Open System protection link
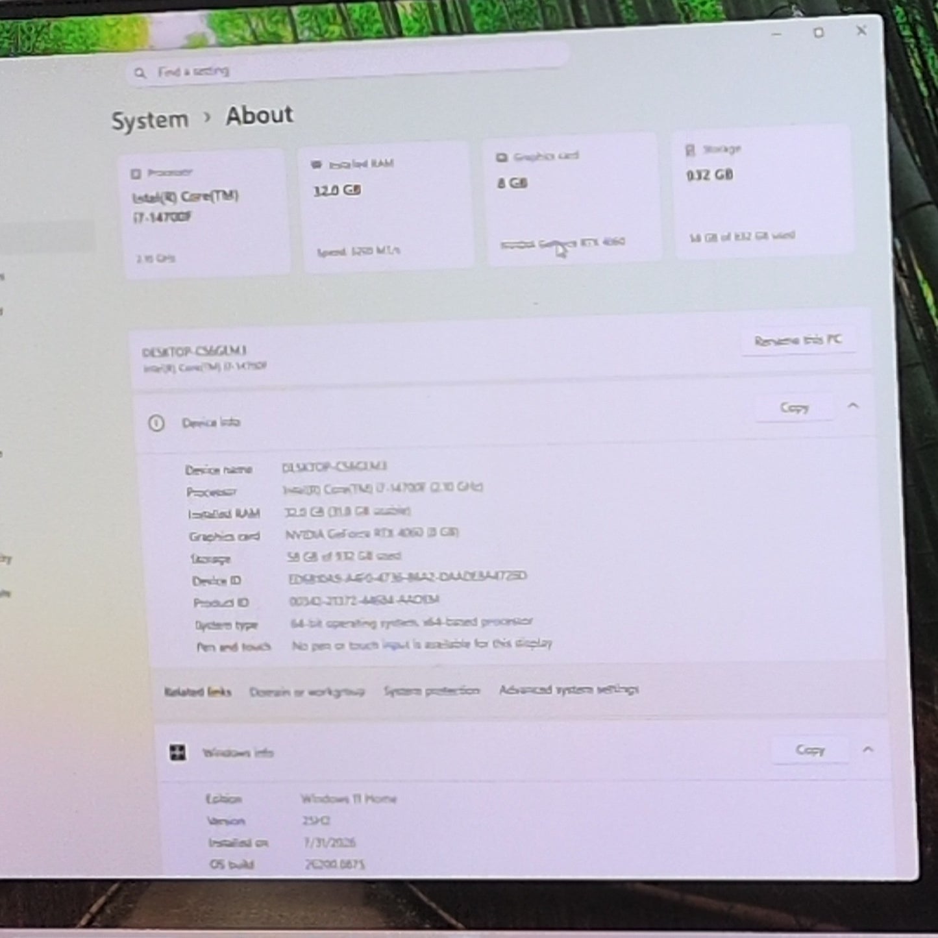This screenshot has width=938, height=938. tap(432, 691)
